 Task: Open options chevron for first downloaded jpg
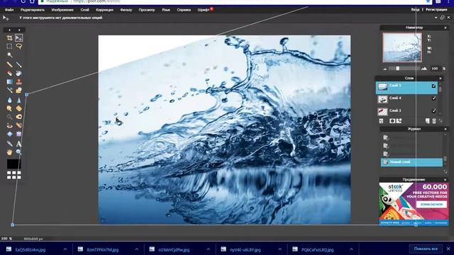pos(65,249)
